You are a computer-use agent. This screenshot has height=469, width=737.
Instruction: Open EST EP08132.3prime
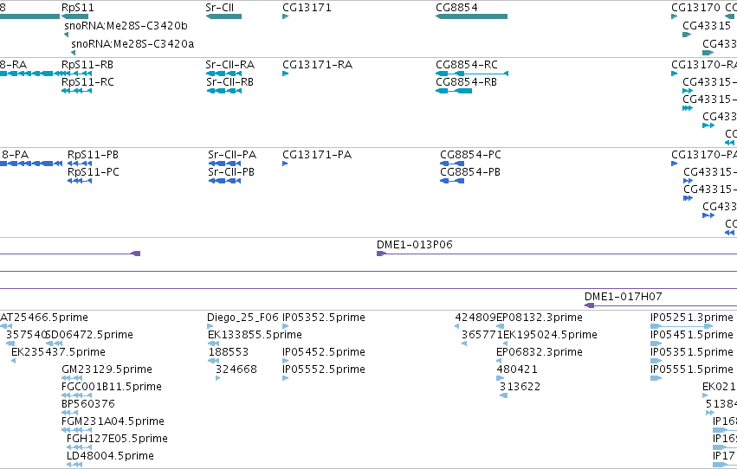pos(540,318)
